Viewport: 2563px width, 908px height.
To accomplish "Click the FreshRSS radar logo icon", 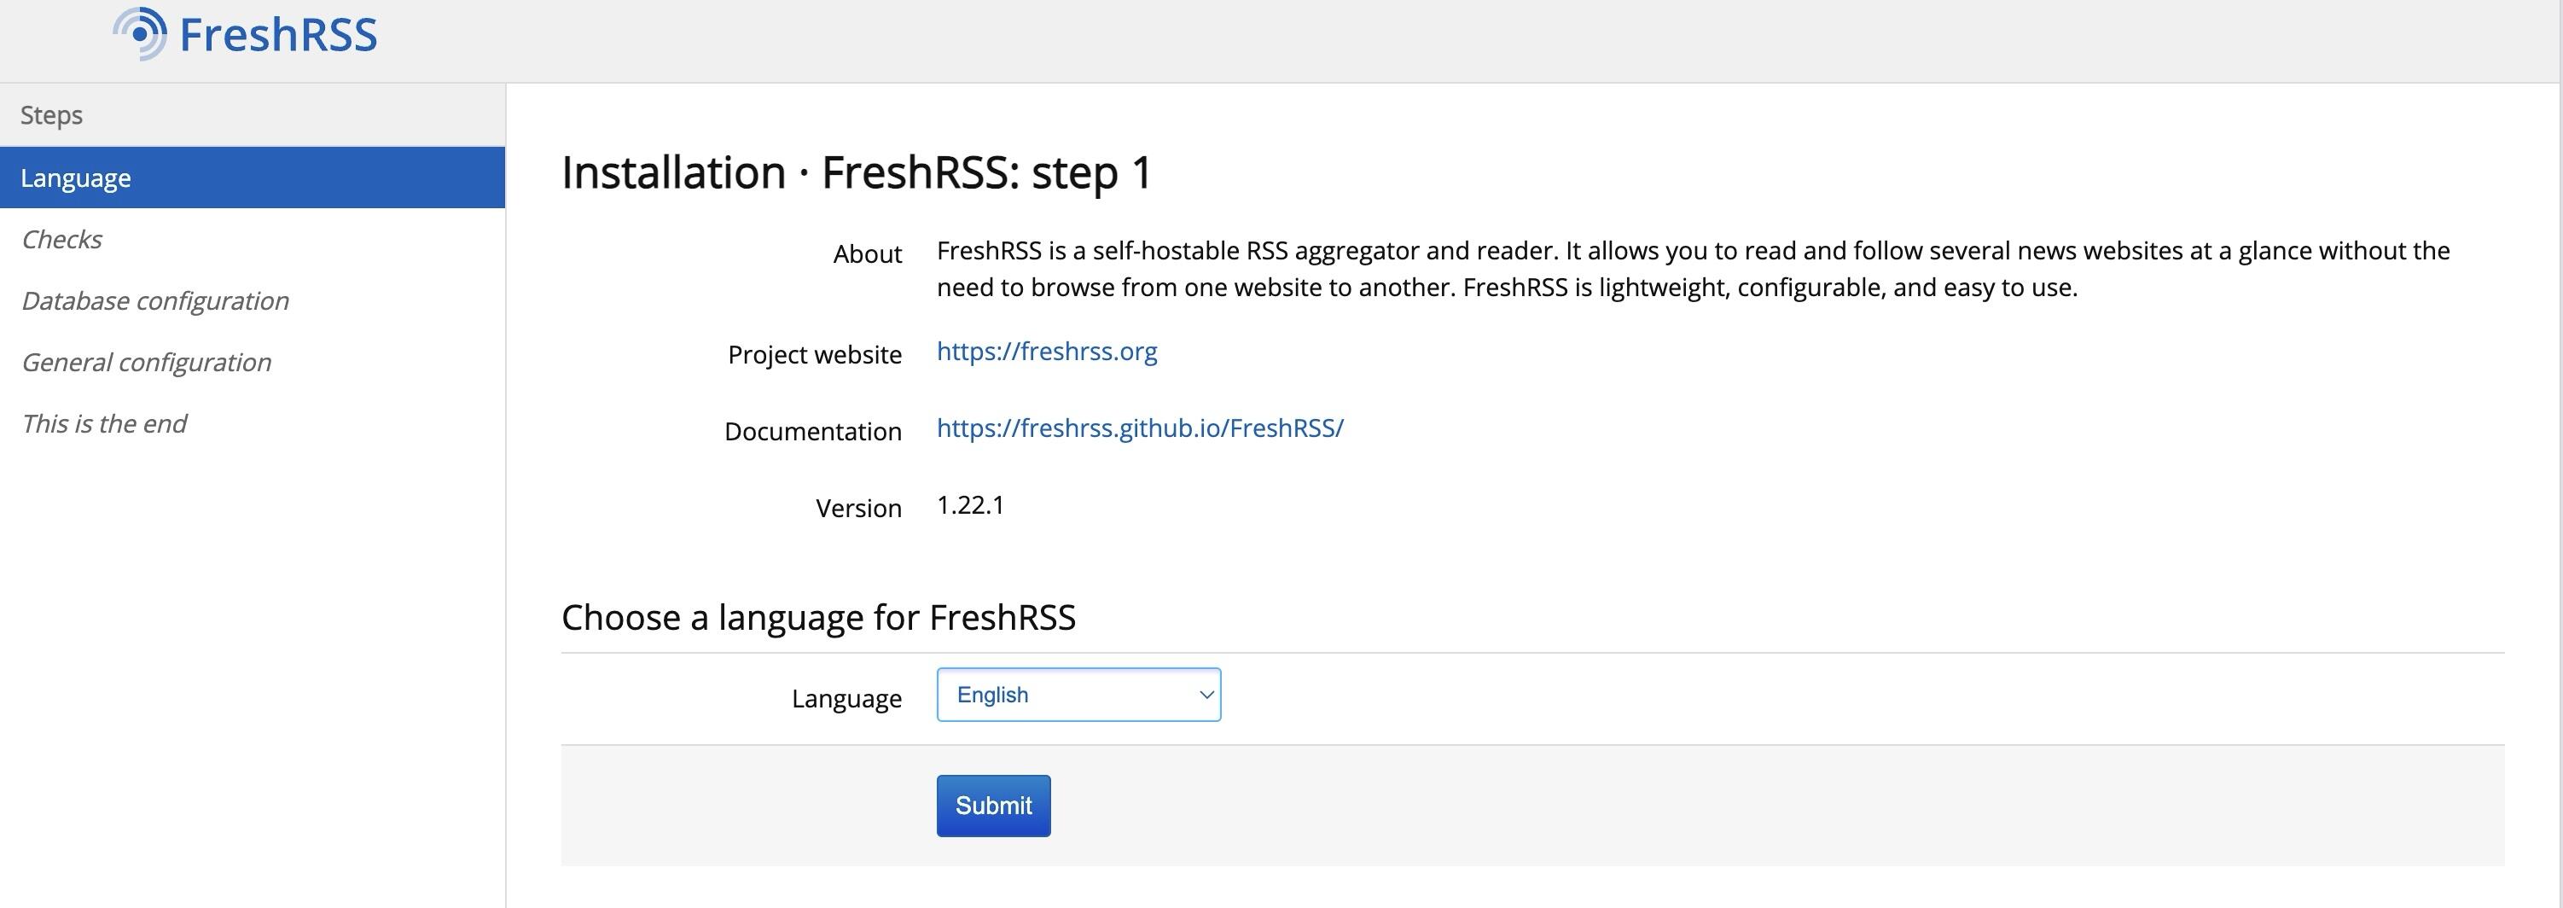I will [140, 34].
